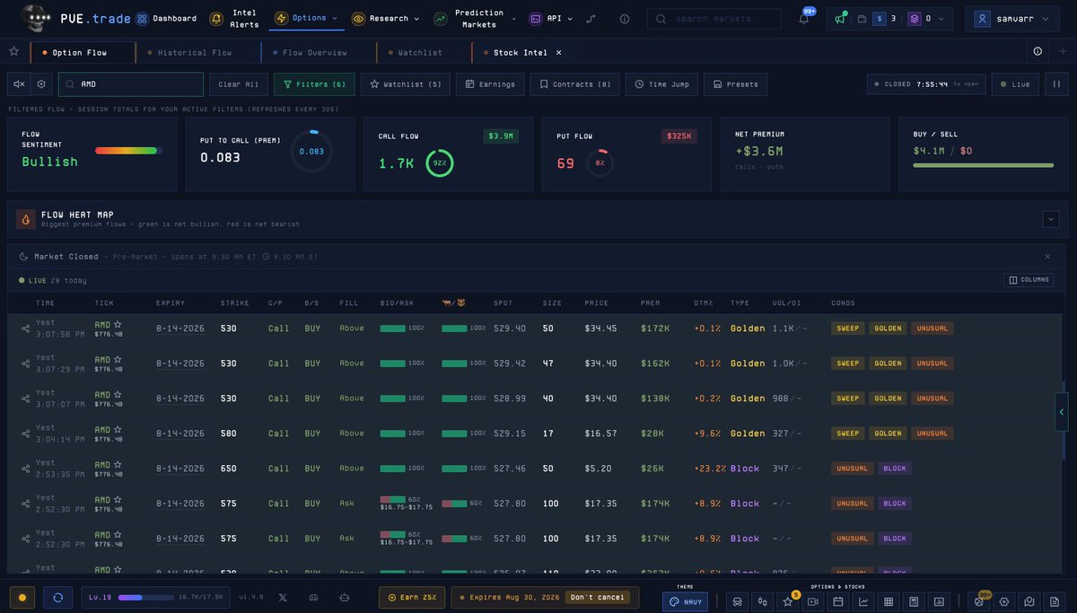The height and width of the screenshot is (613, 1077).
Task: Click the purple stack layers icon
Action: point(914,18)
